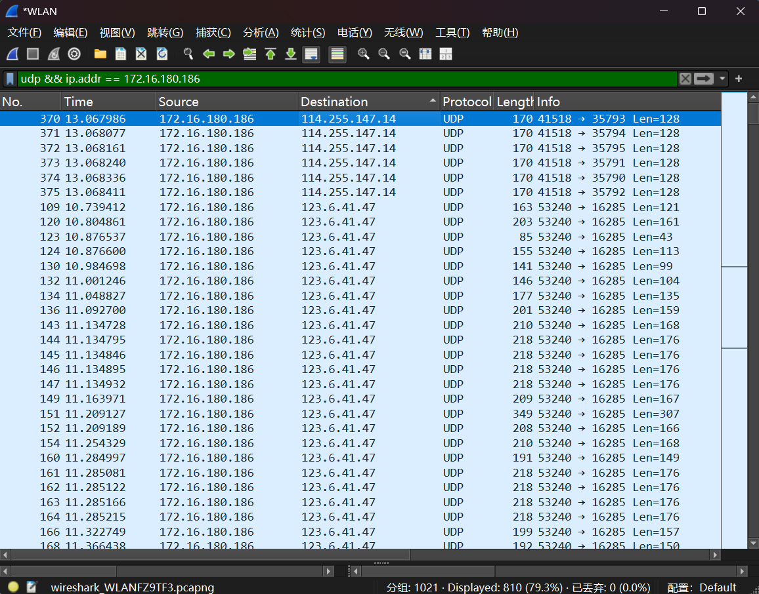
Task: Select packet 123 with Len=43
Action: 360,237
